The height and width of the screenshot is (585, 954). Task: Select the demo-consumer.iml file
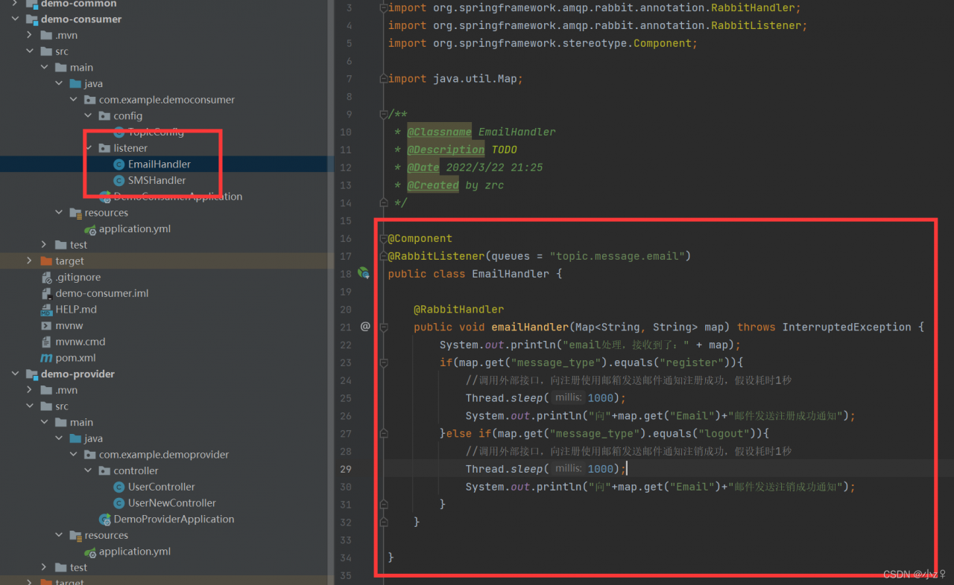point(101,293)
